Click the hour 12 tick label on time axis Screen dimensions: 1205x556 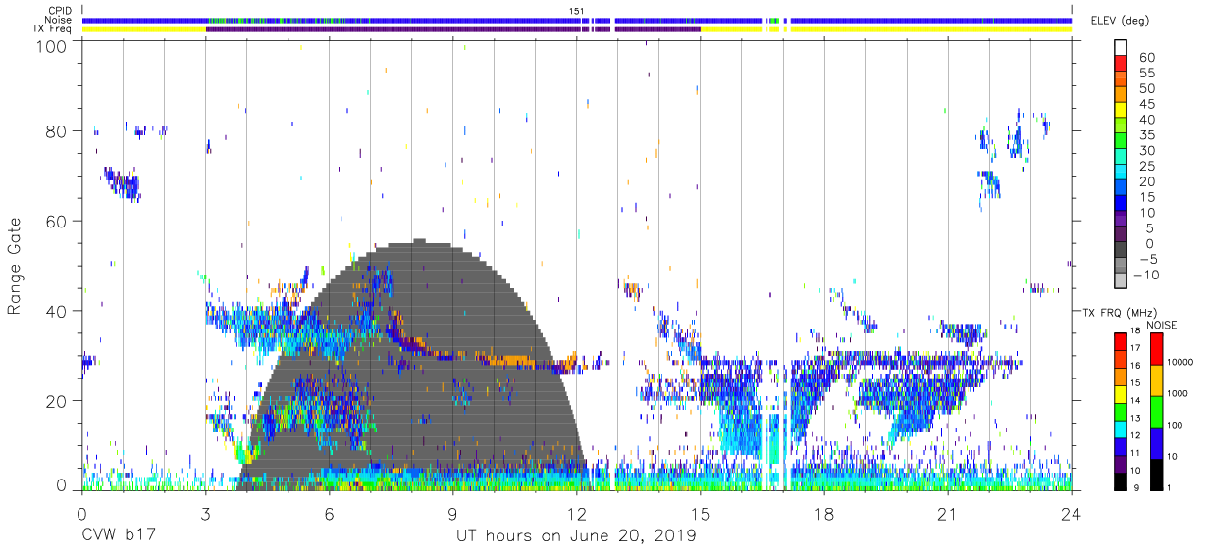577,514
